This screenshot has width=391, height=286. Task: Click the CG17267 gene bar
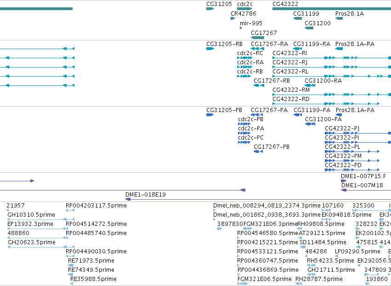coord(257,38)
